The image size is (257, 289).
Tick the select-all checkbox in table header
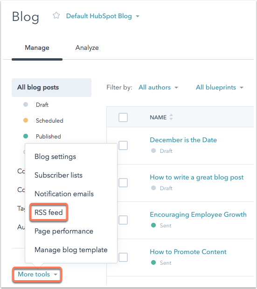pos(123,117)
